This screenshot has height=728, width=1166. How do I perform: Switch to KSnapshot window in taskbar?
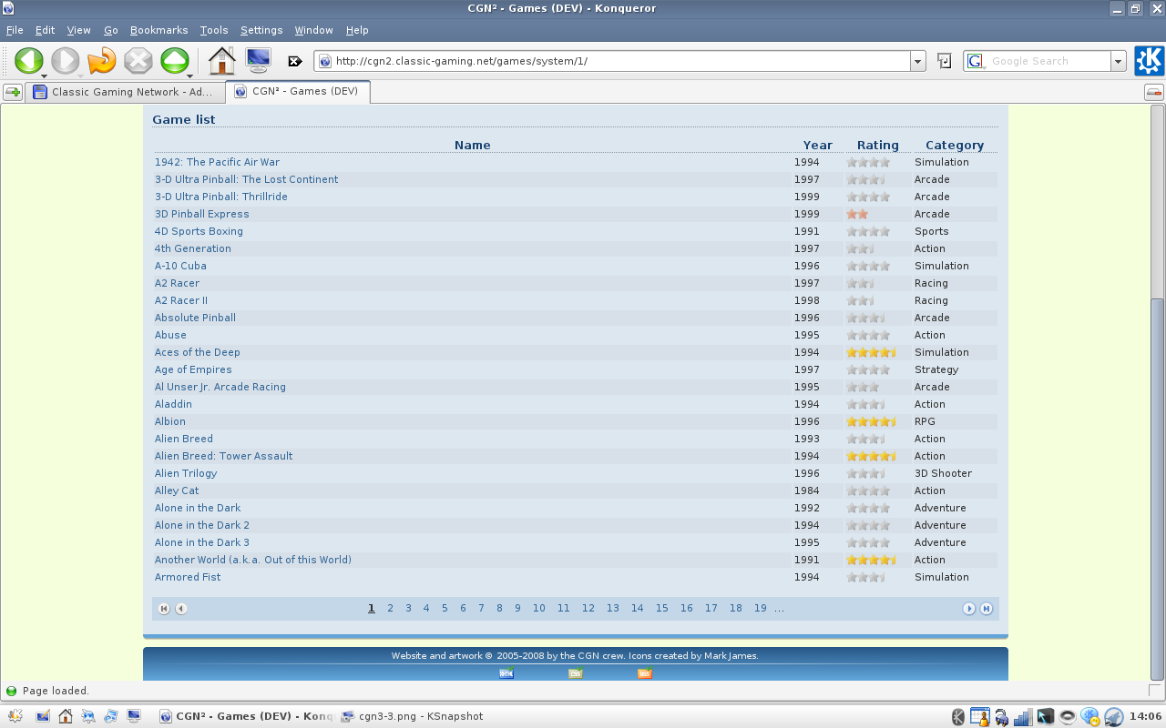413,716
